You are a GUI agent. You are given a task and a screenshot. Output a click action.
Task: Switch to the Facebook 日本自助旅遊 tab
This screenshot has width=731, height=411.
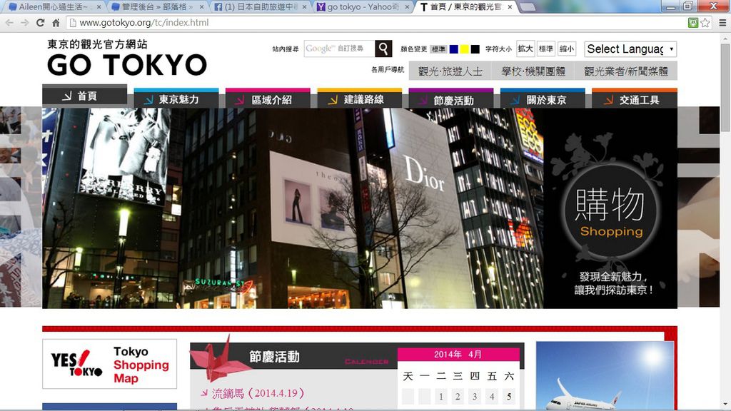pos(258,7)
